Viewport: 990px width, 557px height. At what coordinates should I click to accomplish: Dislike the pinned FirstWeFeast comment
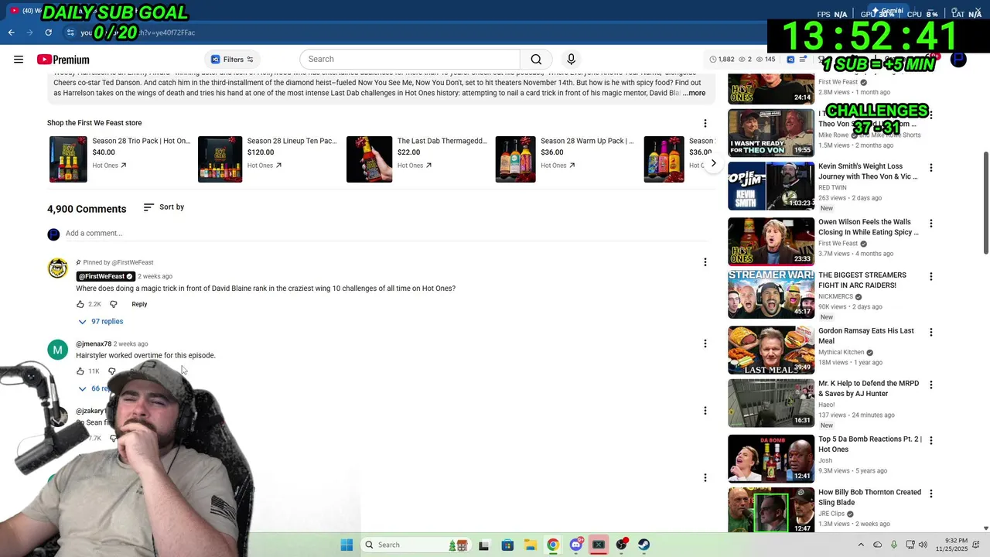(x=113, y=304)
